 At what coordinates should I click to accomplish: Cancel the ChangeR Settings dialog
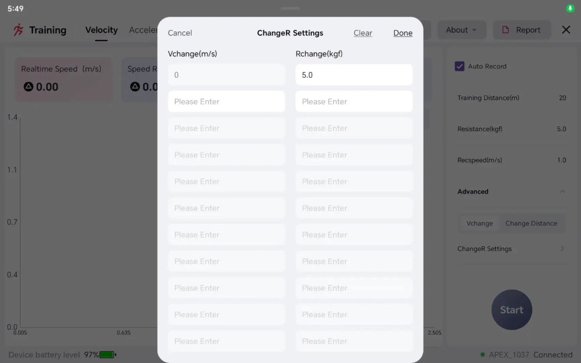pos(180,33)
